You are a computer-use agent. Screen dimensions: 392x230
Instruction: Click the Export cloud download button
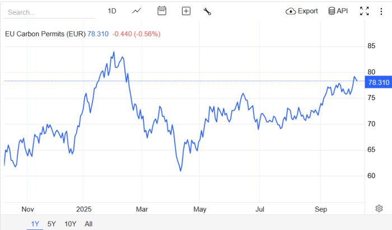coord(302,11)
